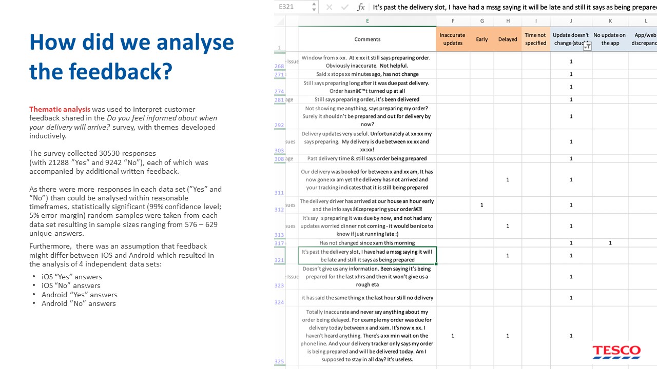Click comment 'Window from x-xx' cell
657x369 pixels.
pyautogui.click(x=368, y=61)
